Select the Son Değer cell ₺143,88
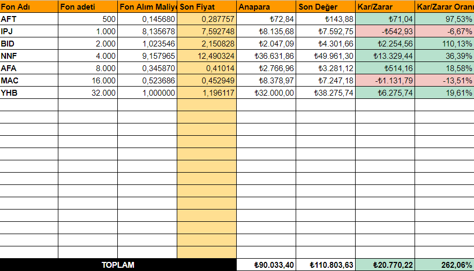The height and width of the screenshot is (271, 474). pos(326,19)
